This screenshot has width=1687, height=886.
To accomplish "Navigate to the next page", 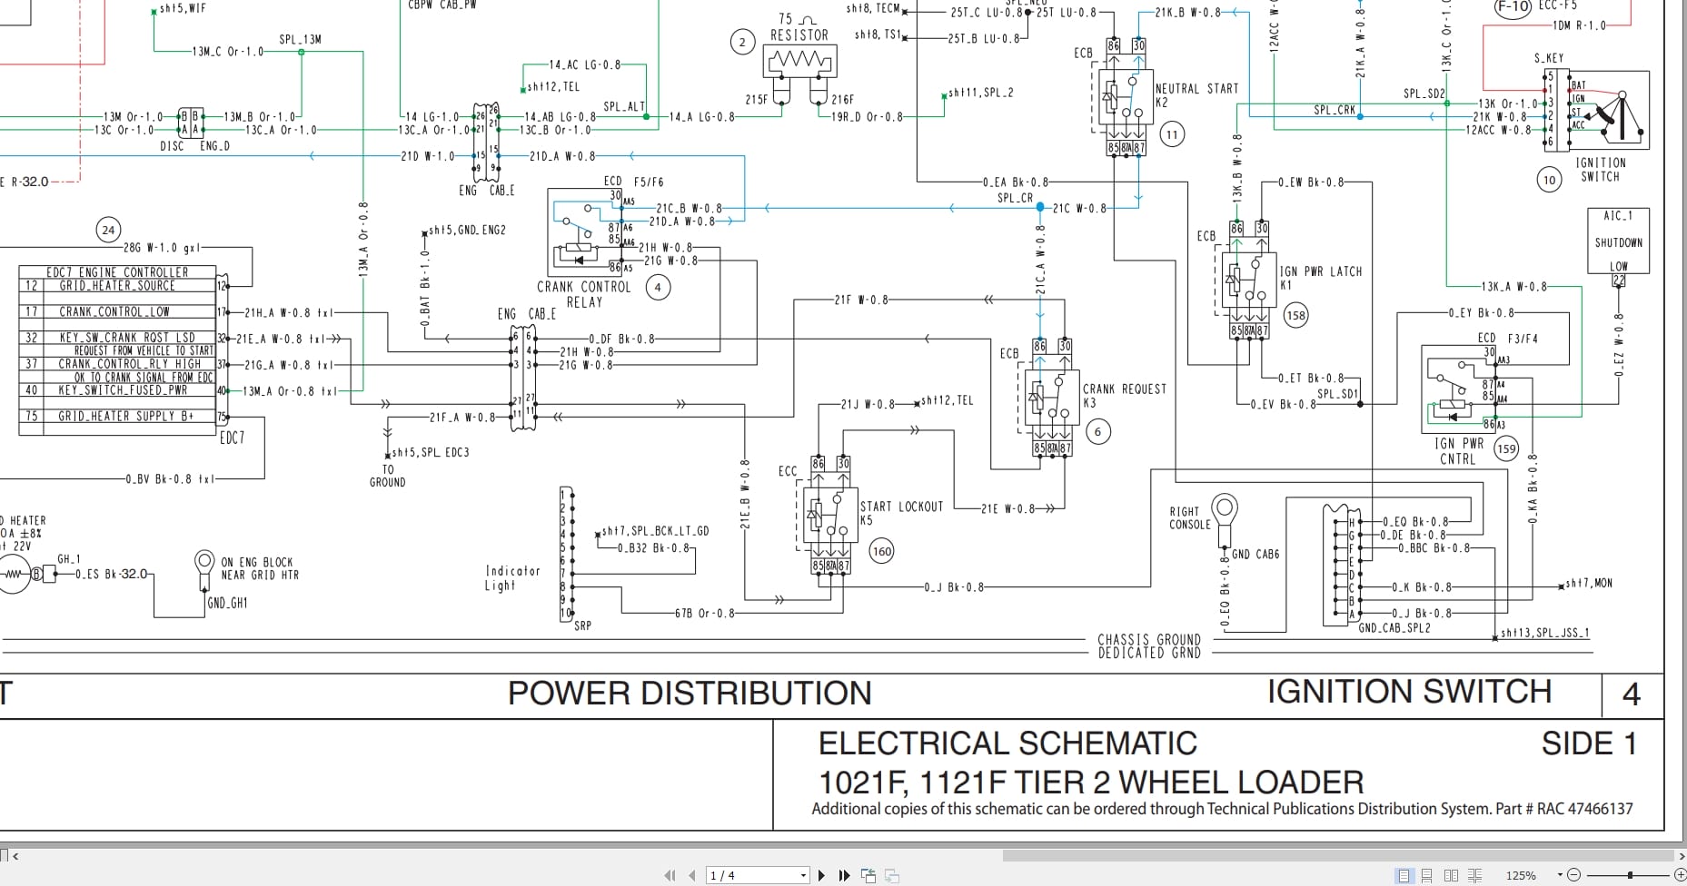I will 821,874.
